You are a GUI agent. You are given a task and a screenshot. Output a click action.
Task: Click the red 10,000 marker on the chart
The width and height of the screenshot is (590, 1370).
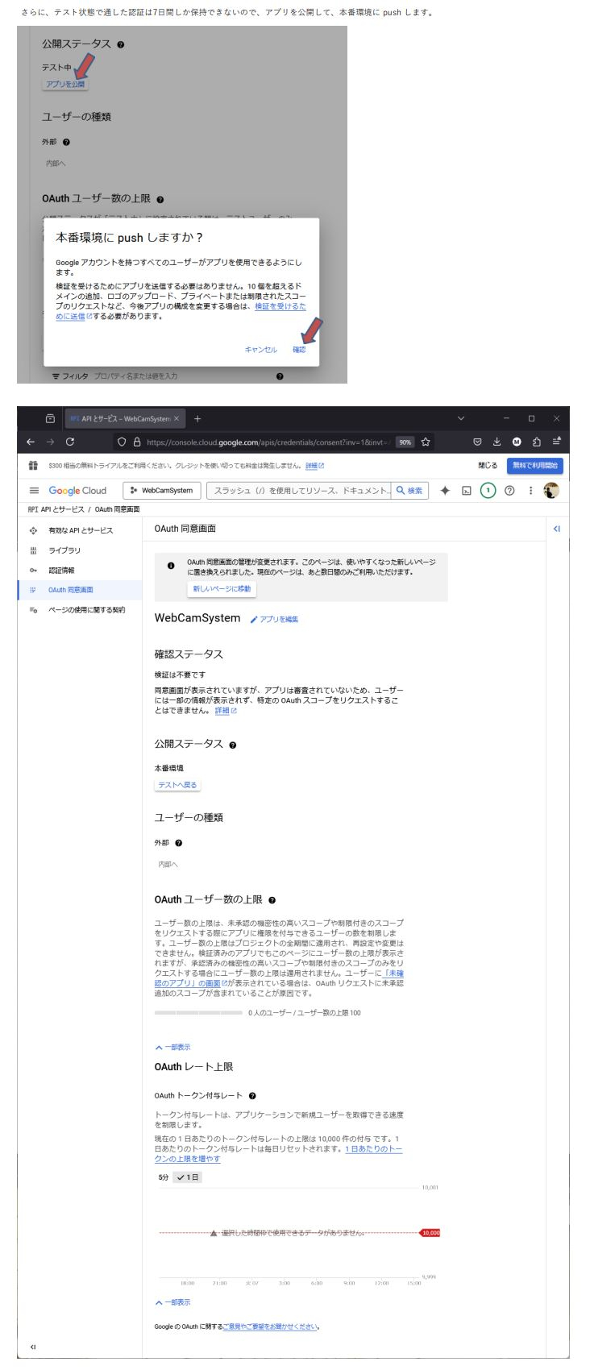(430, 1233)
